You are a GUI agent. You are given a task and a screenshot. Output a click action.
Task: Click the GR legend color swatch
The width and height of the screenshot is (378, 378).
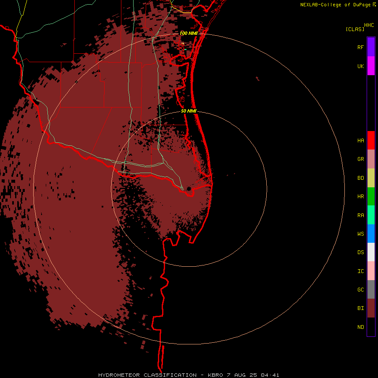click(x=371, y=159)
